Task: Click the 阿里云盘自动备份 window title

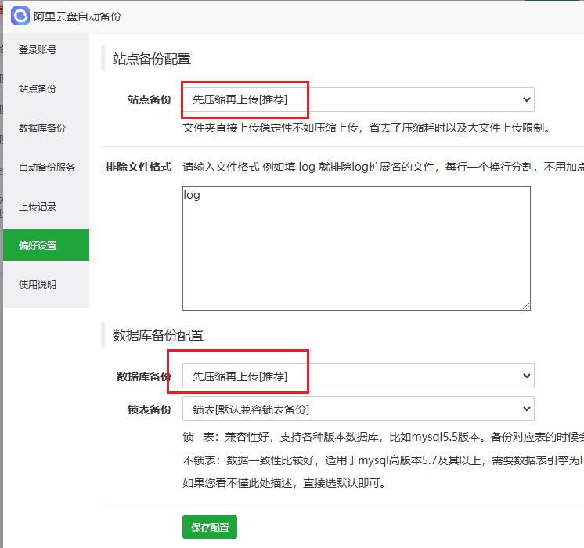Action: click(x=78, y=16)
